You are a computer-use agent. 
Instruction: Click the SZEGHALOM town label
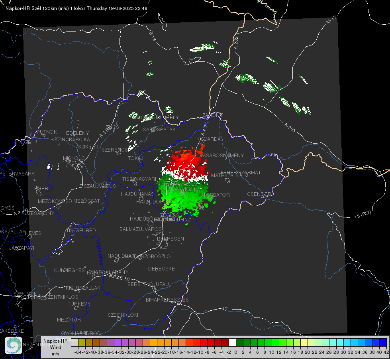pyautogui.click(x=123, y=315)
